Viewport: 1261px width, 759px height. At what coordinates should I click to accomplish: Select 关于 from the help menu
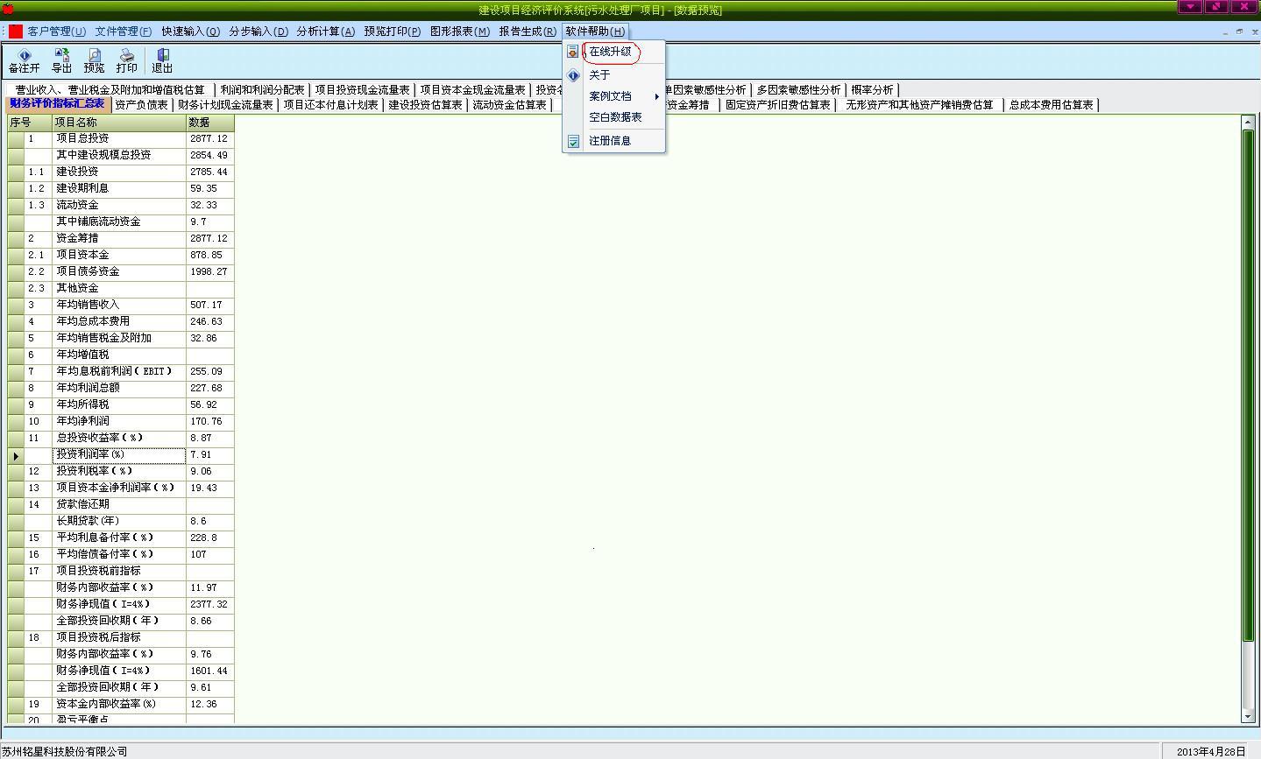pyautogui.click(x=599, y=75)
